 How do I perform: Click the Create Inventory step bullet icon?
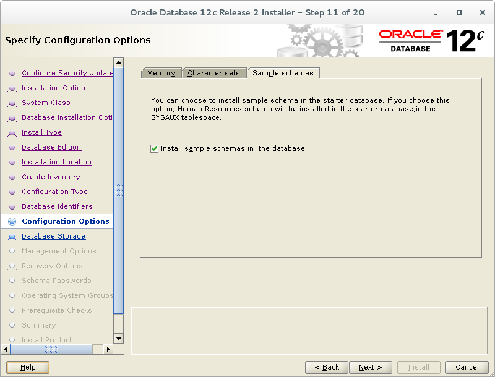click(x=12, y=177)
